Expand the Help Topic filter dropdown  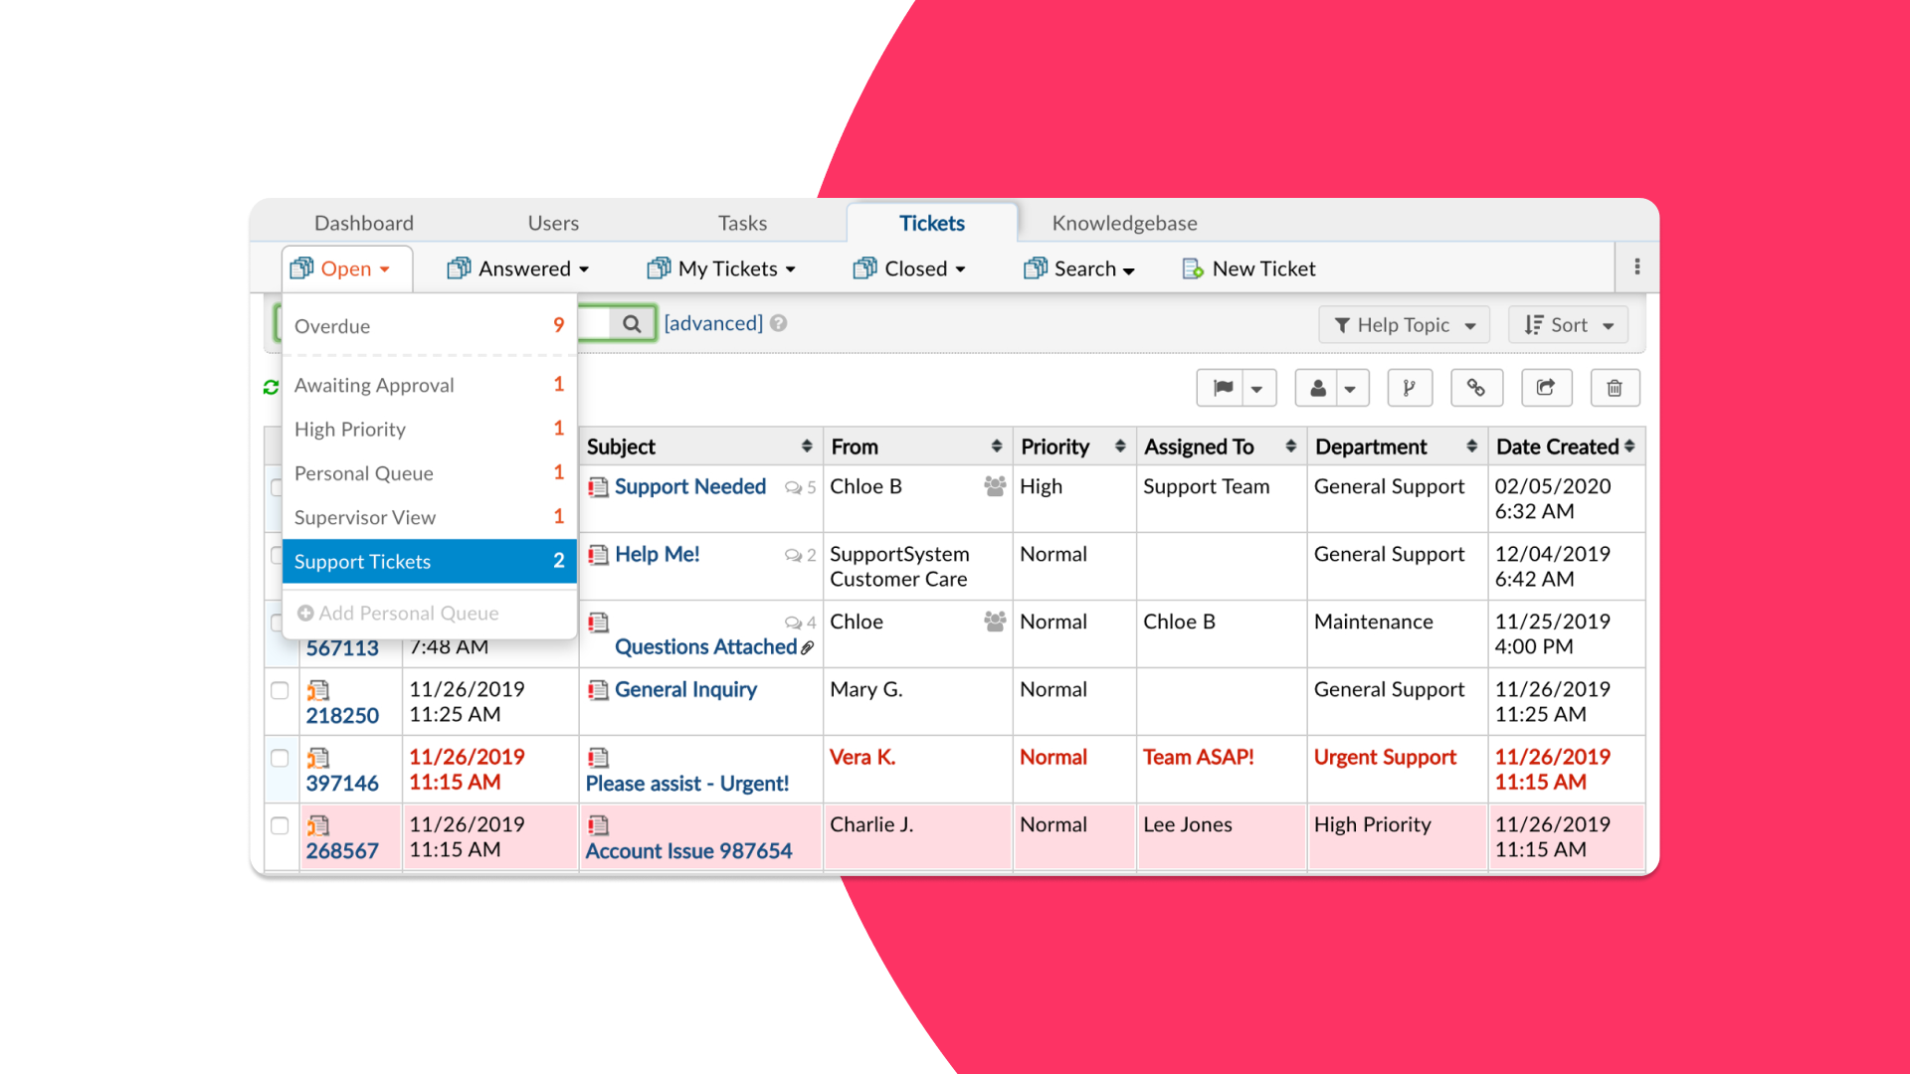pos(1404,325)
